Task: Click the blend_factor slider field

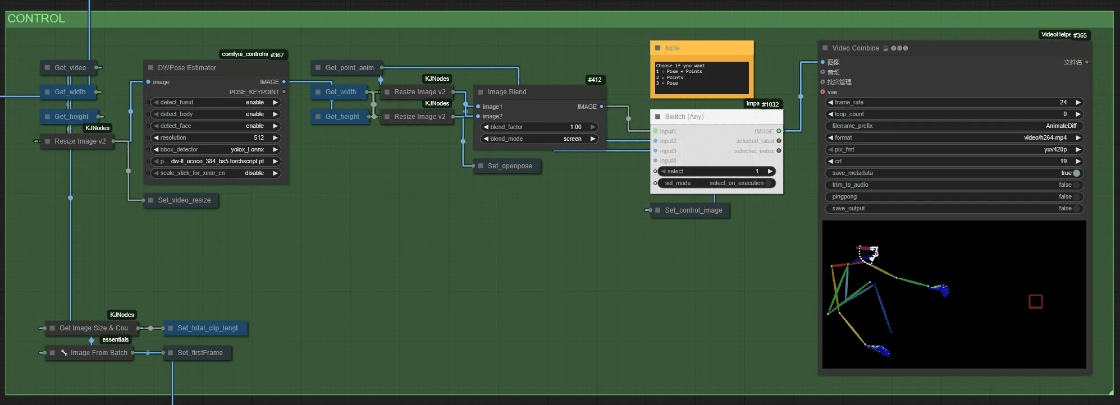Action: [x=540, y=127]
